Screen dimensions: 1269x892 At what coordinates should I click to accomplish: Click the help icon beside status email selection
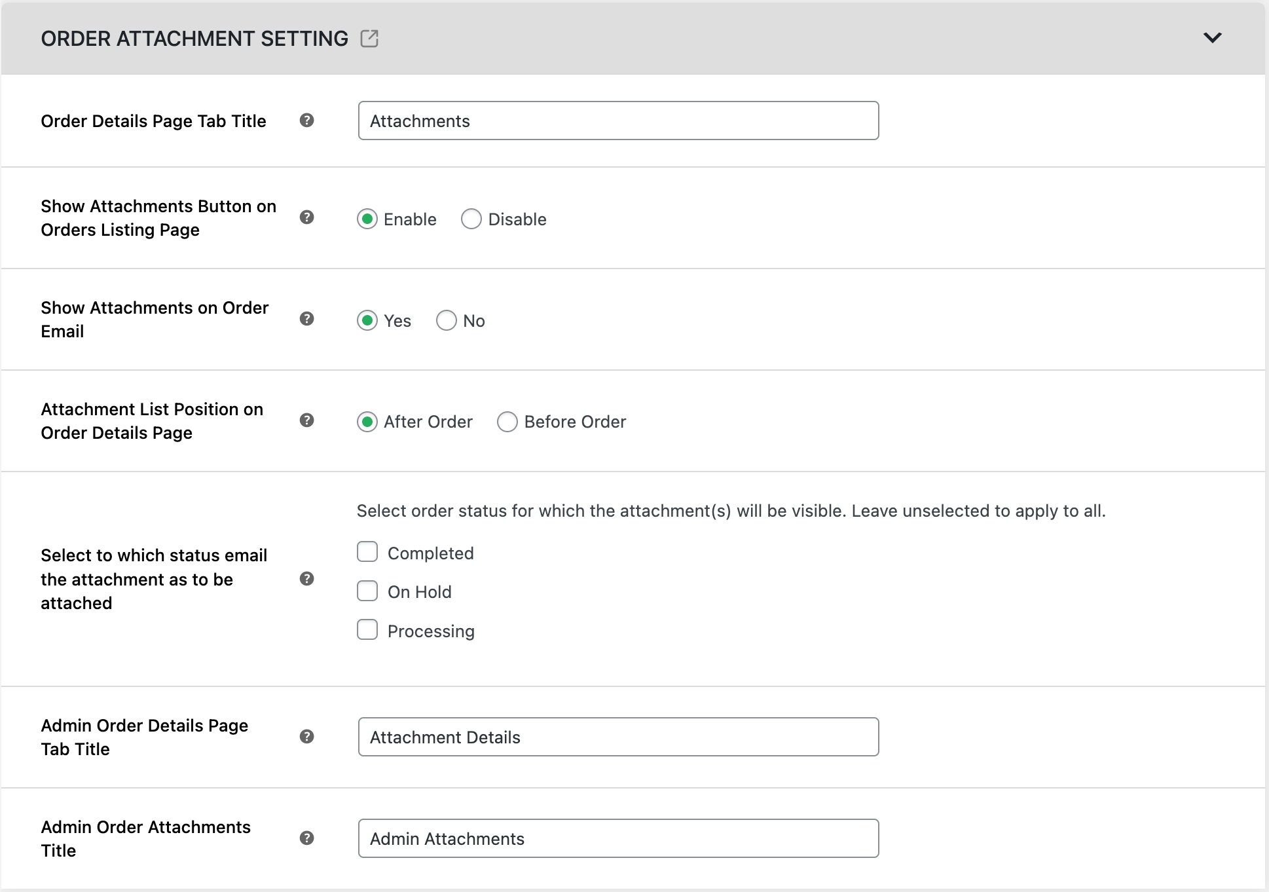306,579
